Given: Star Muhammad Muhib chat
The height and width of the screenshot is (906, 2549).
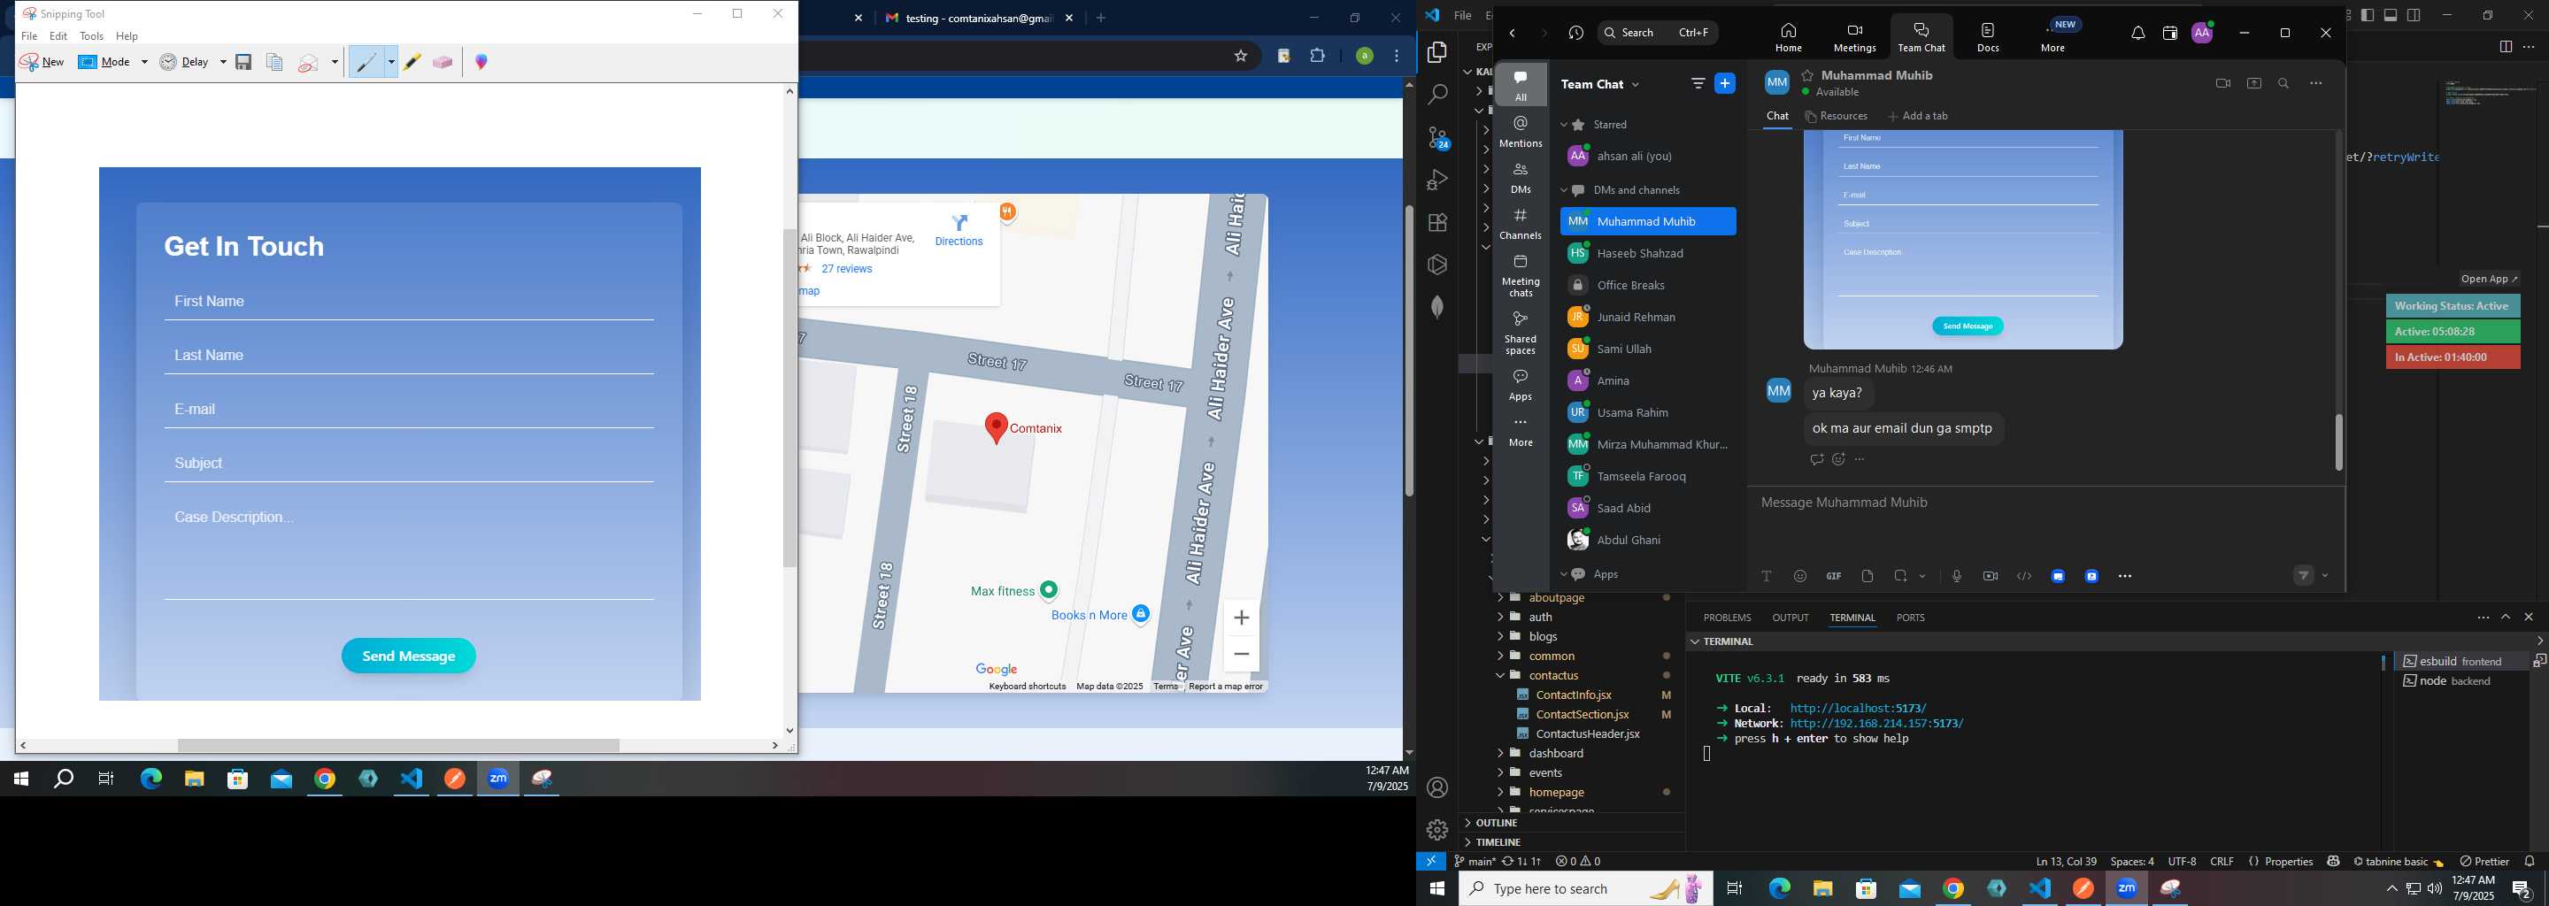Looking at the screenshot, I should click(x=1806, y=75).
